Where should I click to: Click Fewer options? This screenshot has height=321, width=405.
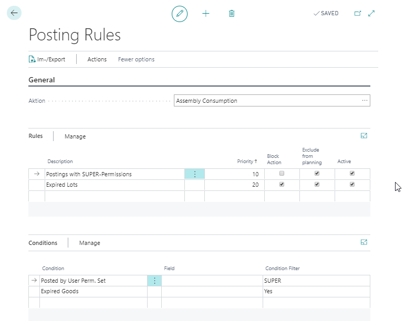(136, 59)
